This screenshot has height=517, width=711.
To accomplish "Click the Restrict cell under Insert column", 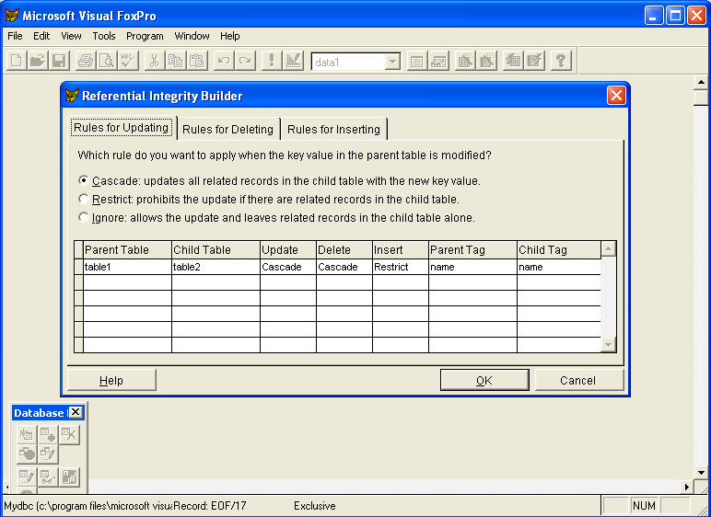I will (401, 267).
